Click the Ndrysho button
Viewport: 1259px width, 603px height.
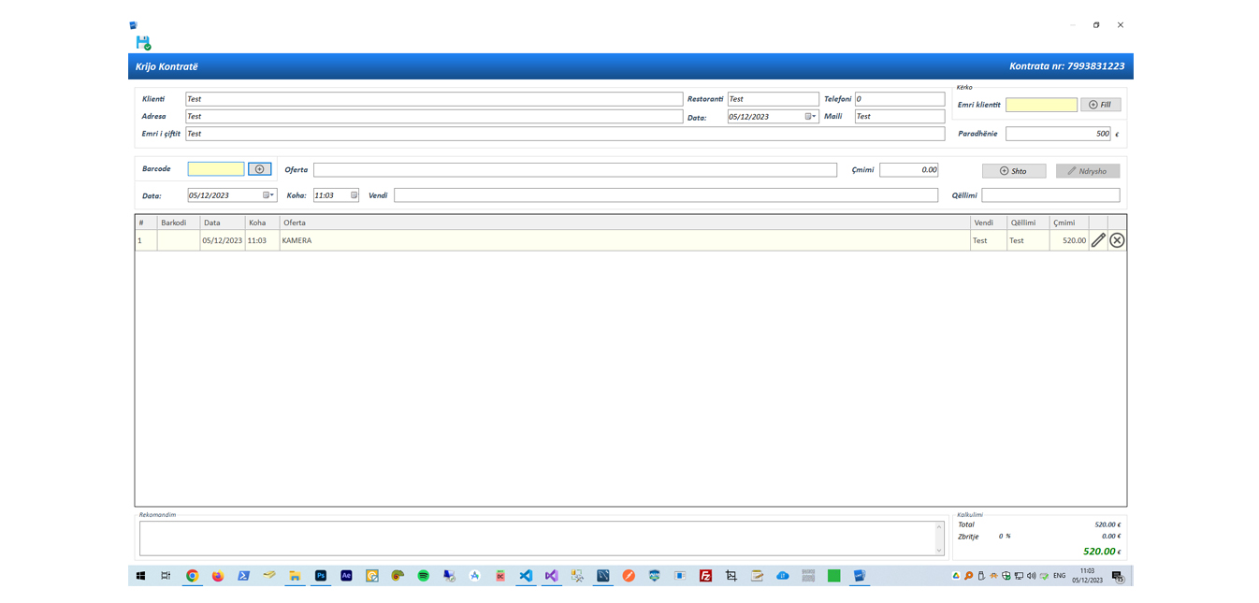click(1087, 171)
